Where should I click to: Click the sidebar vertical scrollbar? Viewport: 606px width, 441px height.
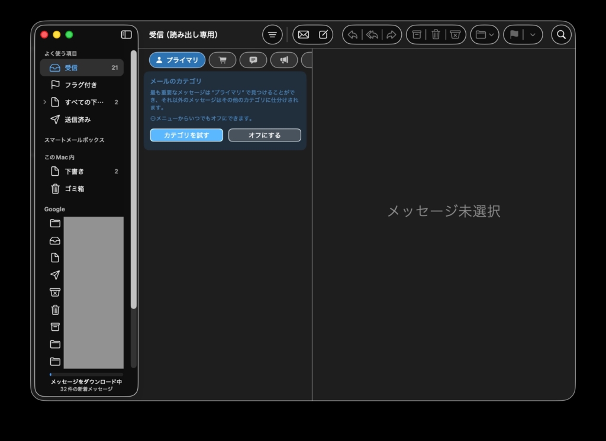(134, 178)
